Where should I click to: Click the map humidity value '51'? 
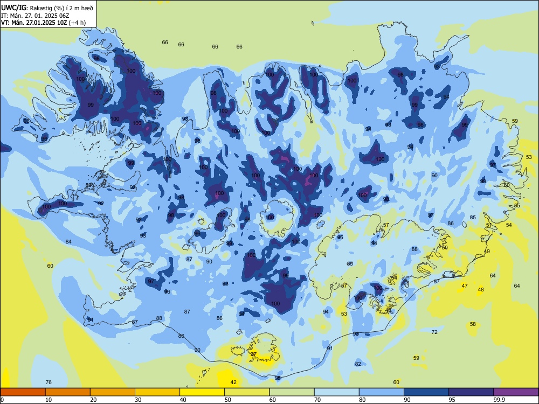click(x=489, y=225)
